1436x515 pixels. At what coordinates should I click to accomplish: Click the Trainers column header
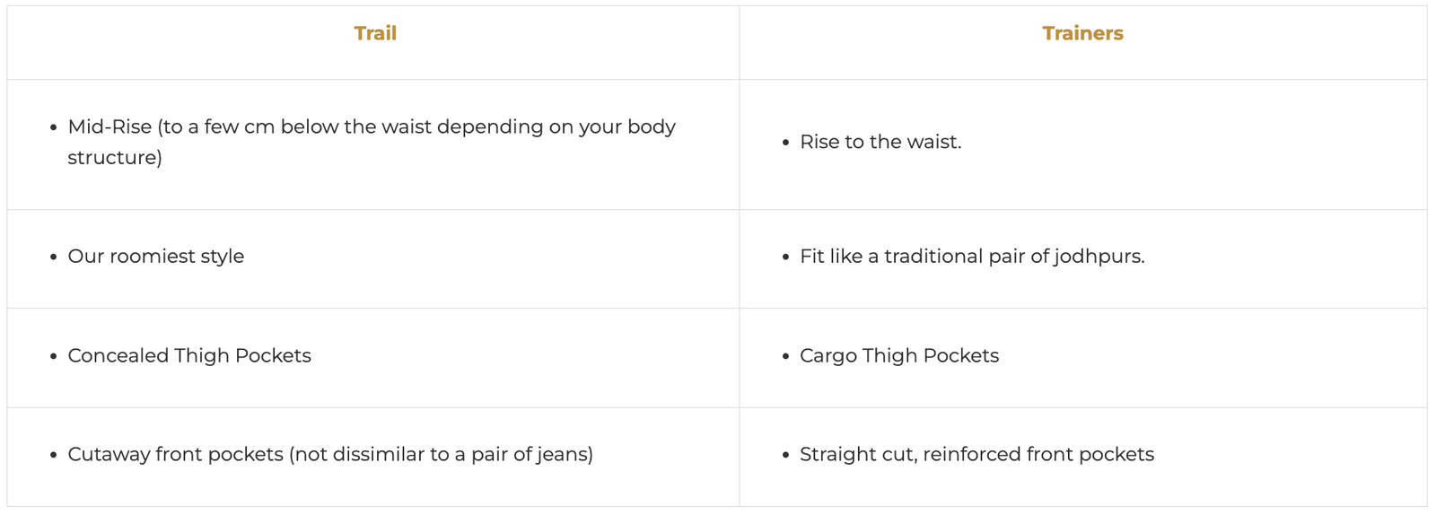(1082, 33)
